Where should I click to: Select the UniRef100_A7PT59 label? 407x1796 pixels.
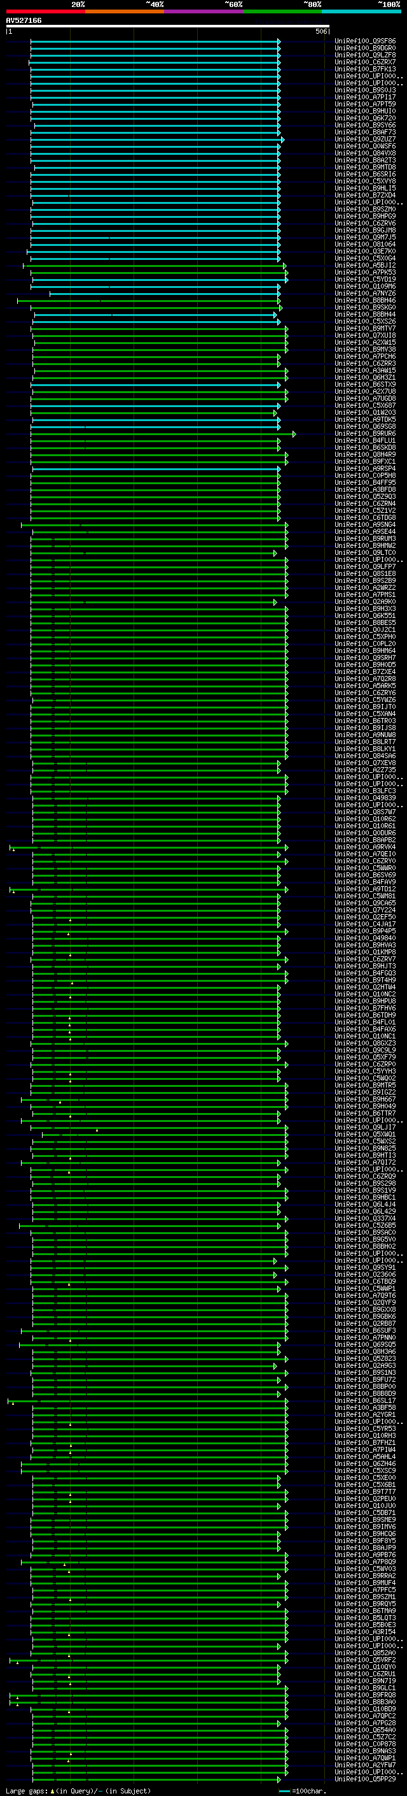[365, 104]
